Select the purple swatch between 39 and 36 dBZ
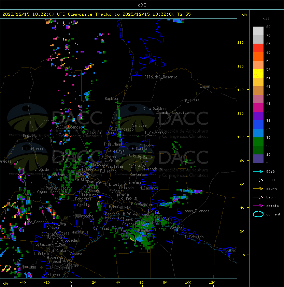 (x=258, y=116)
